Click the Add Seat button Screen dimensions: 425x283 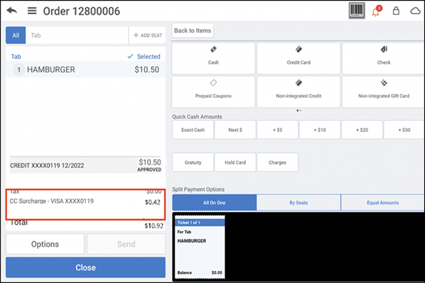[147, 35]
